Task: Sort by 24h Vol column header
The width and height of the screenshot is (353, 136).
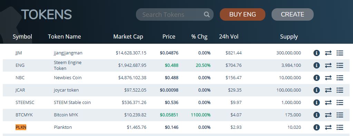Action: click(x=229, y=36)
